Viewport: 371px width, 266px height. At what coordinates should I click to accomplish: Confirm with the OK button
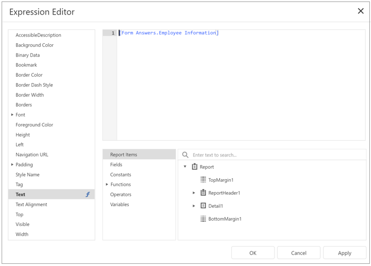(253, 253)
